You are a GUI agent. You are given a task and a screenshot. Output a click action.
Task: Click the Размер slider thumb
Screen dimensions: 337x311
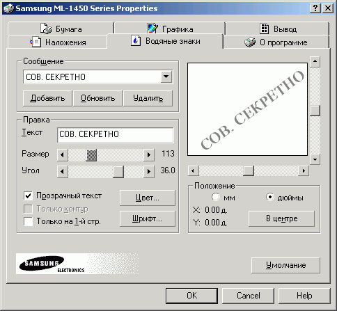coord(91,154)
